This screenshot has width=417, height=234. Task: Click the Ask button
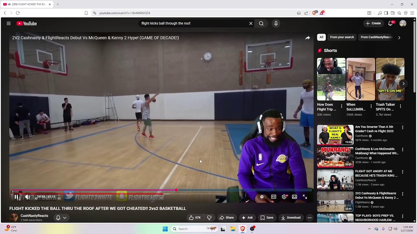pyautogui.click(x=247, y=218)
